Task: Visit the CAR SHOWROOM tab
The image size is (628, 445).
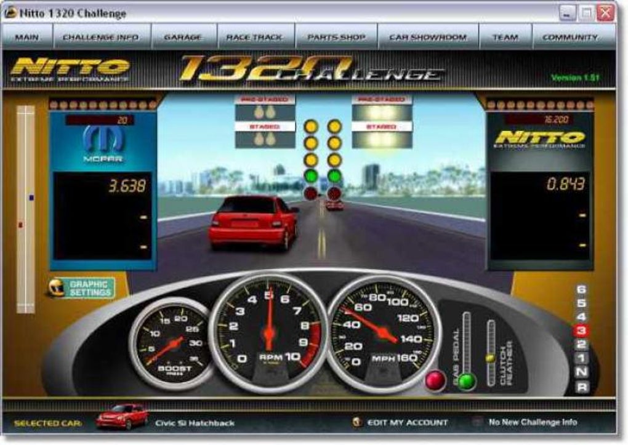Action: (x=428, y=37)
